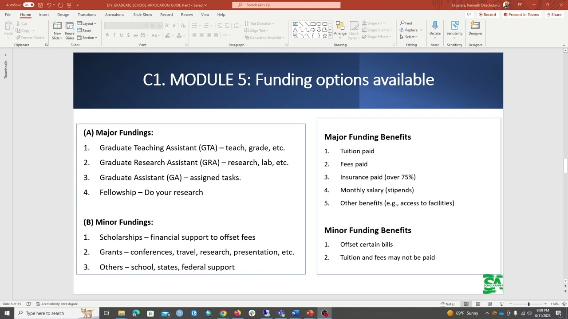Switch to Reading View
The image size is (568, 319).
tap(489, 304)
